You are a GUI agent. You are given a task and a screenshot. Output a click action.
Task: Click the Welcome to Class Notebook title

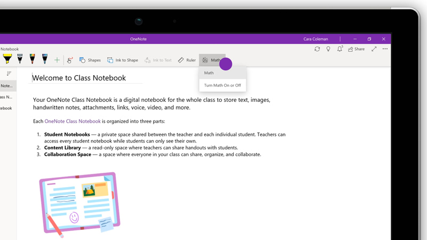(79, 78)
